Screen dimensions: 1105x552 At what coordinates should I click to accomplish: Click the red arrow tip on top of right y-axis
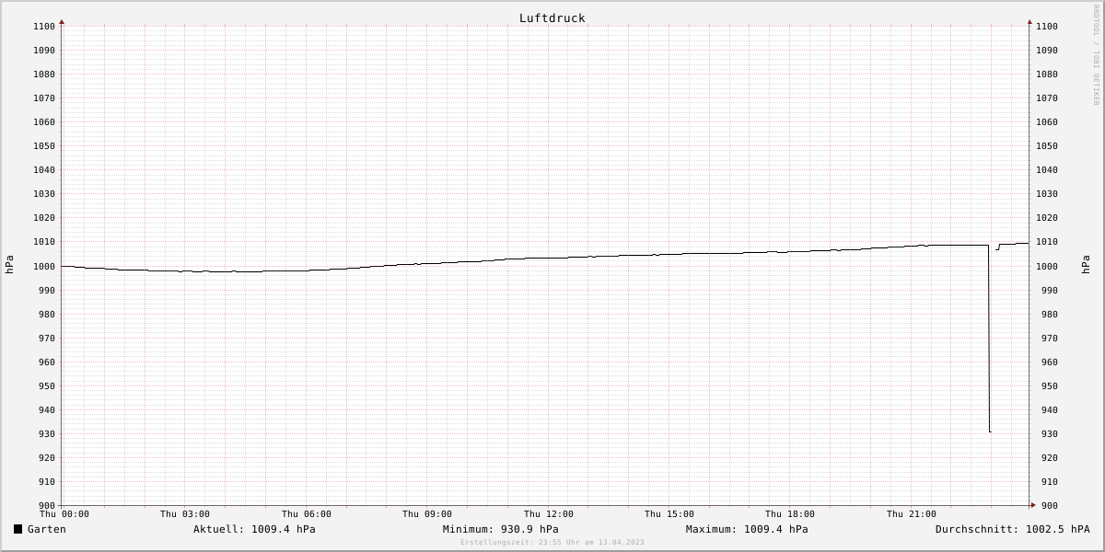pos(1029,21)
